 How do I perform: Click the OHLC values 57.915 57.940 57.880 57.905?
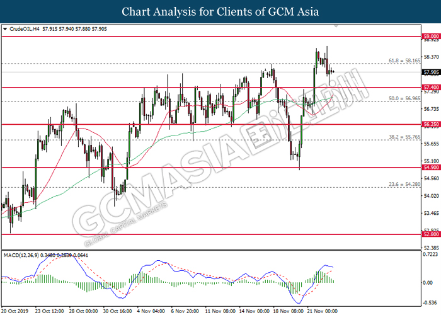point(74,29)
